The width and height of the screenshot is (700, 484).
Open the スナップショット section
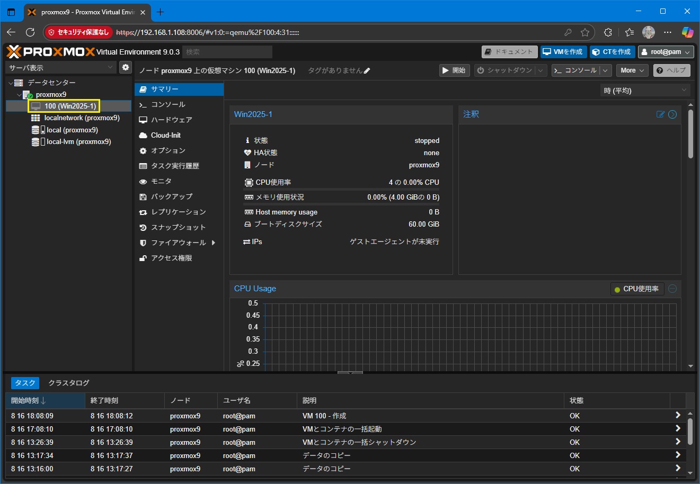pos(179,227)
